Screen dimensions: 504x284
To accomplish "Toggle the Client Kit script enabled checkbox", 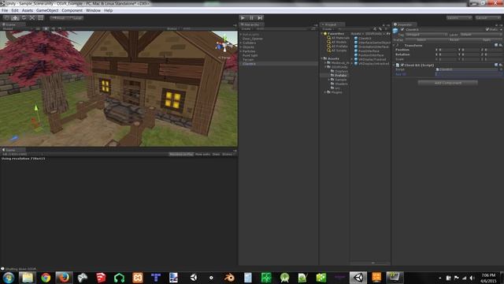I will [x=402, y=65].
